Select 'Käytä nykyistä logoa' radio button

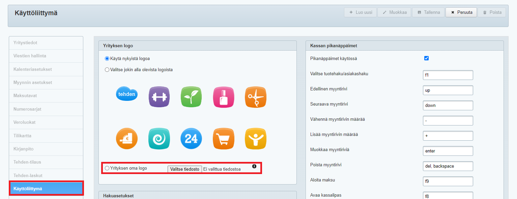point(107,59)
